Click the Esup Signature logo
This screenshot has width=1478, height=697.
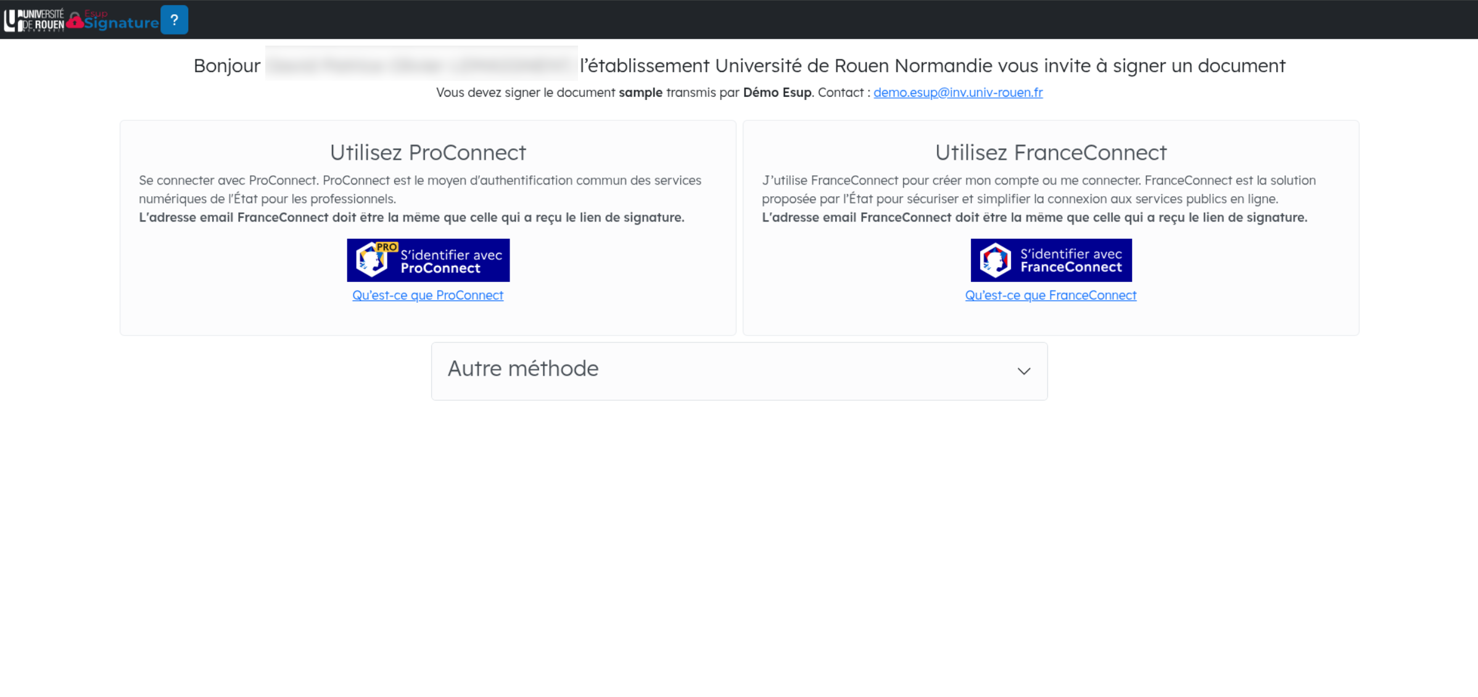[x=120, y=22]
